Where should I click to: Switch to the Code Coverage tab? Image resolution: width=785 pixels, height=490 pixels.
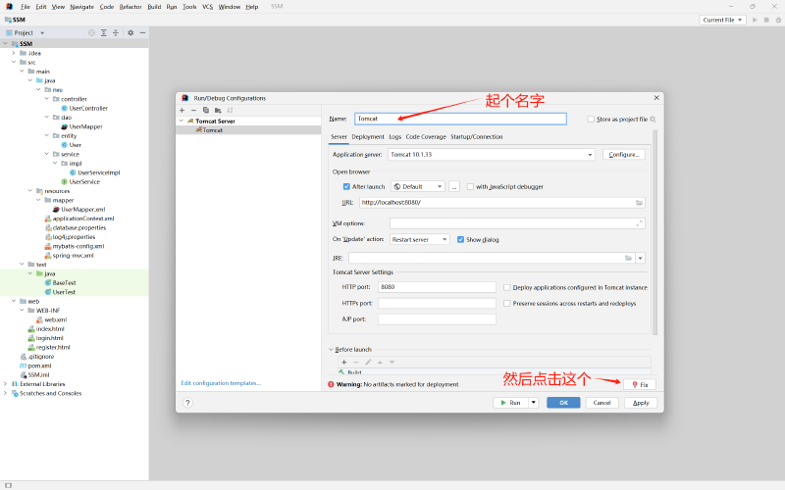pos(426,136)
